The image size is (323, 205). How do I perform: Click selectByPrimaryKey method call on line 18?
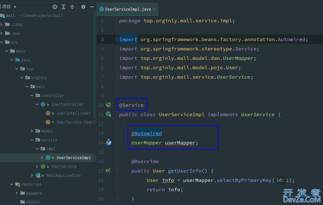coord(244,180)
